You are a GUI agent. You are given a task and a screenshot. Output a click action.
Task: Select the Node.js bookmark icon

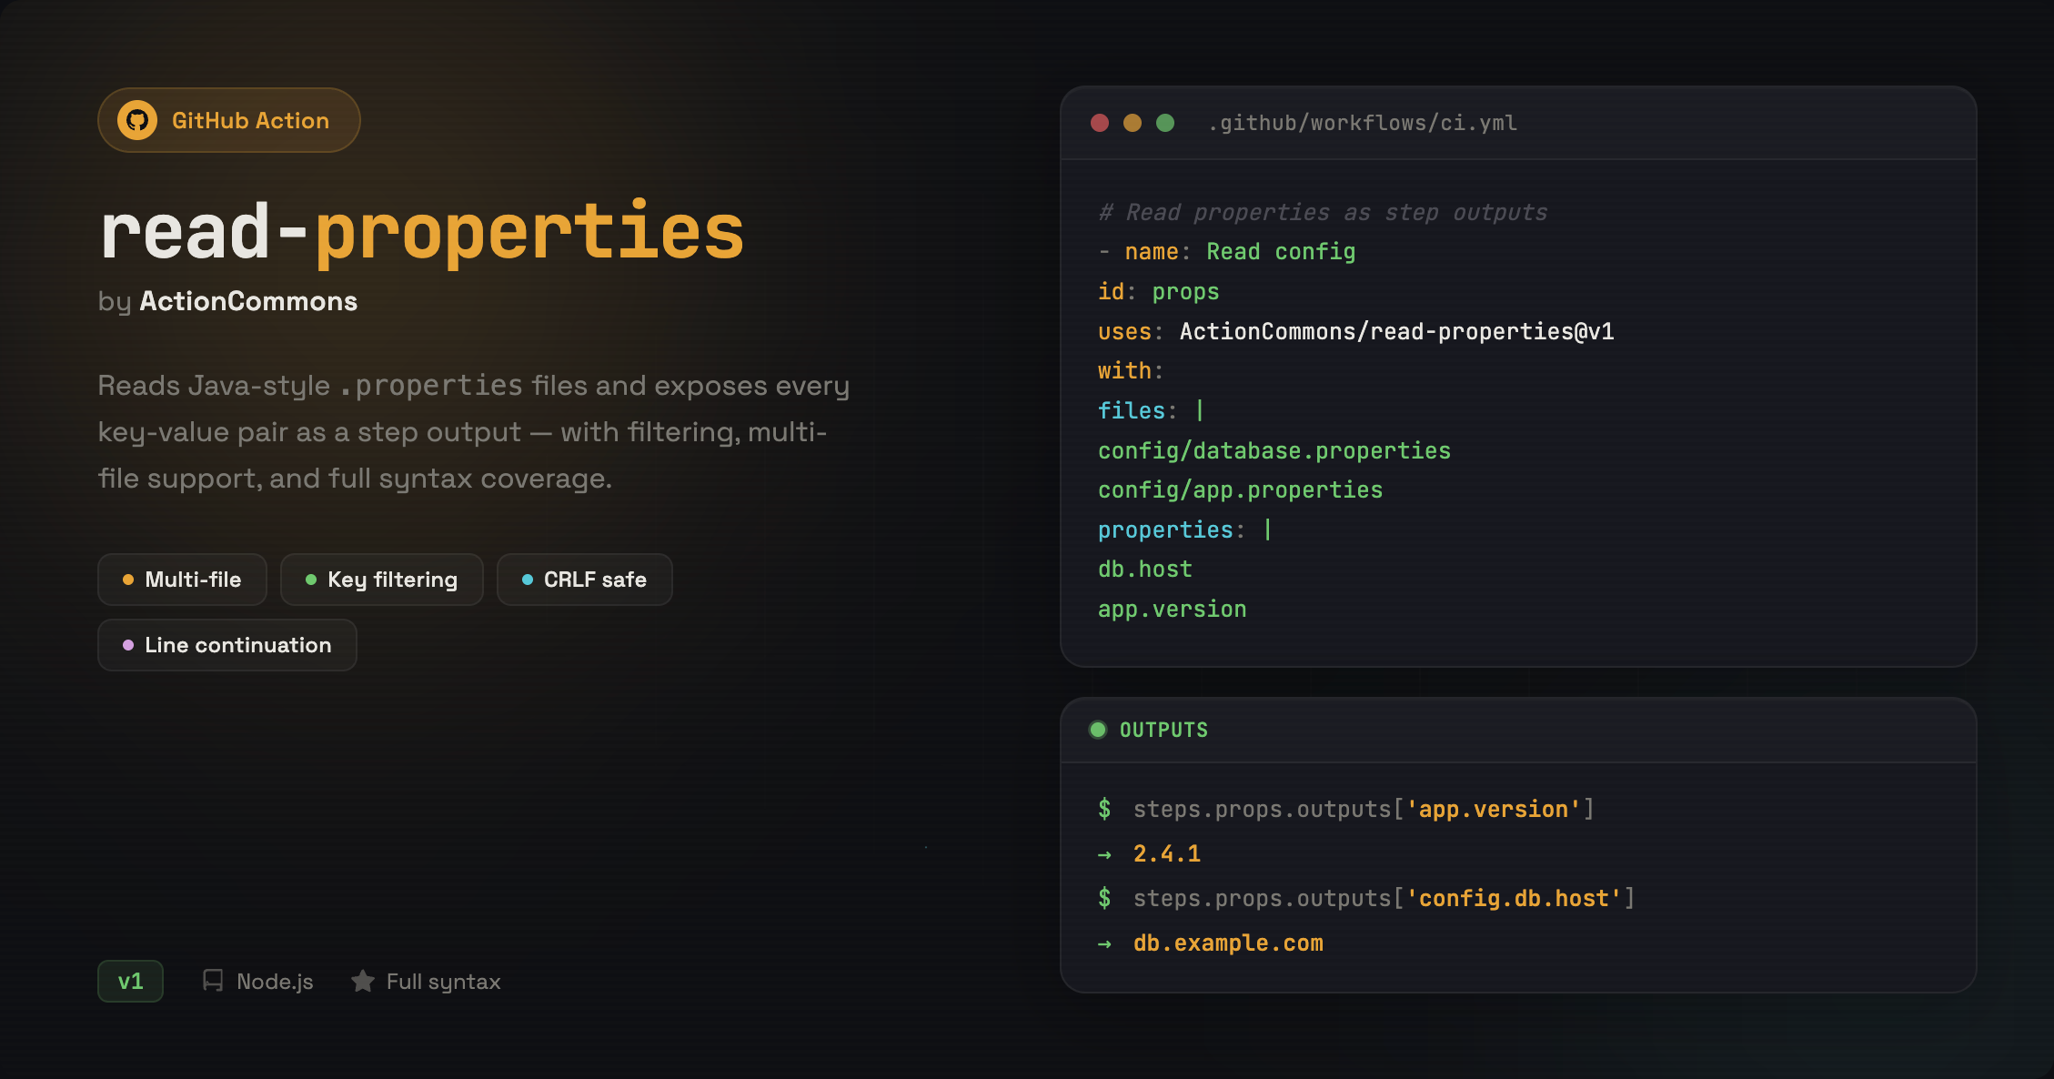(x=213, y=981)
